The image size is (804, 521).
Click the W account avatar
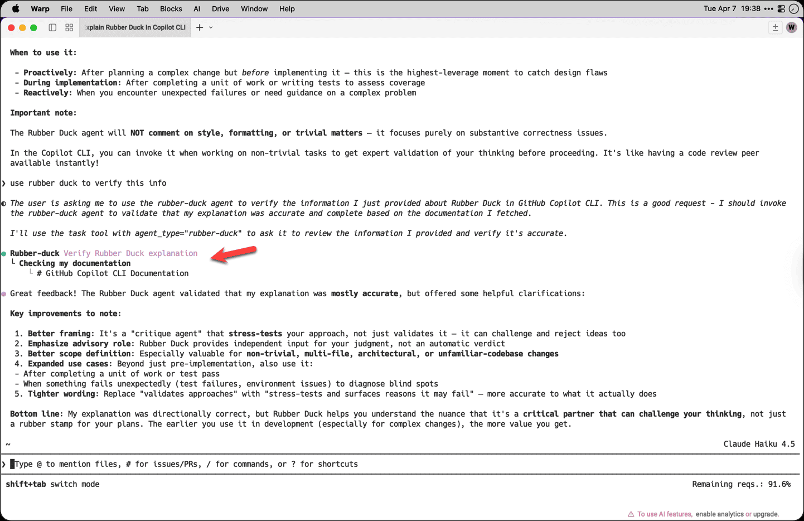(x=791, y=27)
